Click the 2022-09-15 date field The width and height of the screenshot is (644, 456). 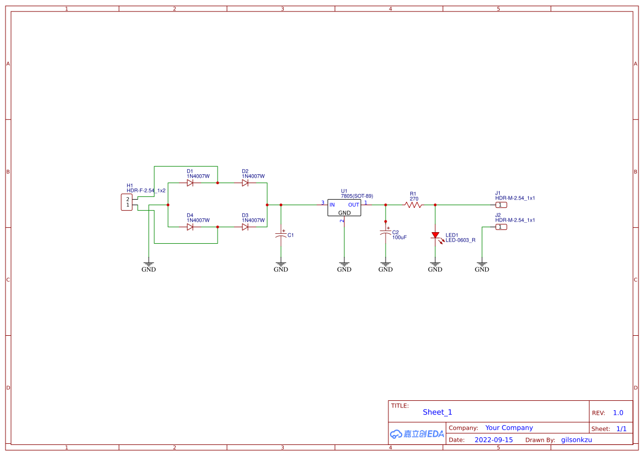(494, 439)
